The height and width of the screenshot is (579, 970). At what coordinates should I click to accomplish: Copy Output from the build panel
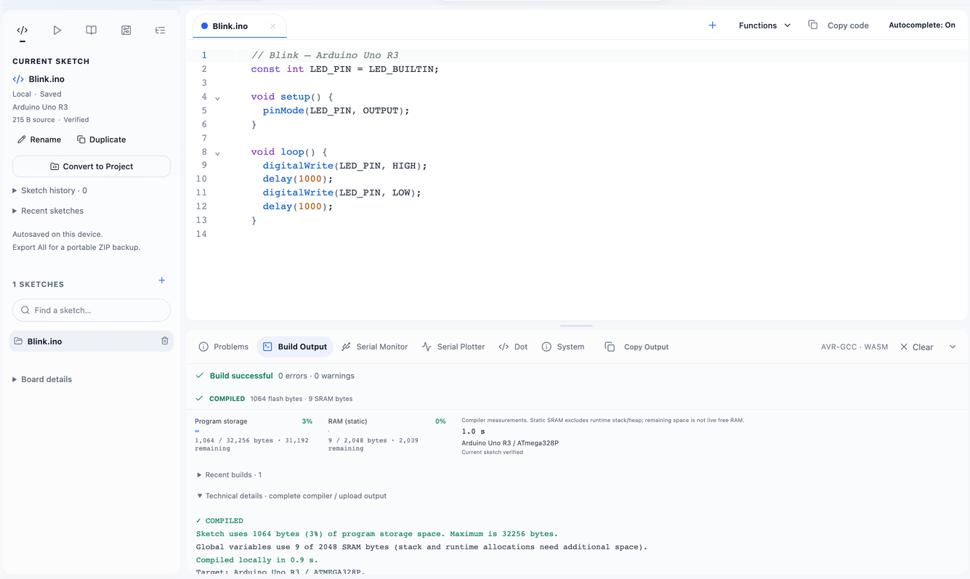tap(636, 347)
